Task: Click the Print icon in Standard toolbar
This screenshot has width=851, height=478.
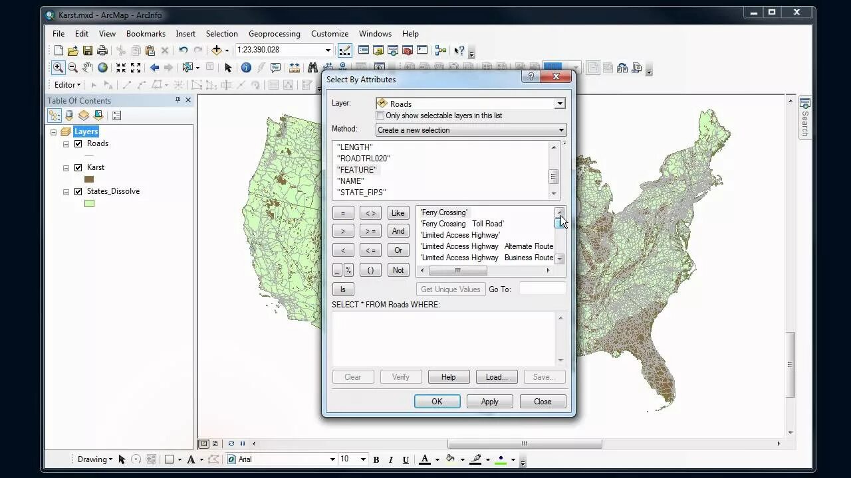Action: (x=102, y=50)
